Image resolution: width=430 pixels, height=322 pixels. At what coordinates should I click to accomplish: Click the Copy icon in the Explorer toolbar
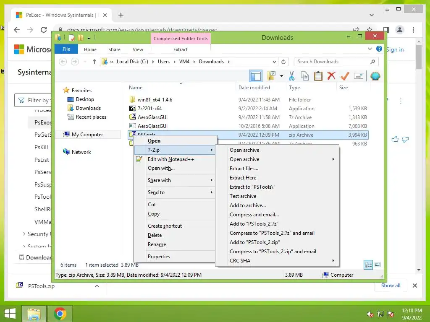(305, 76)
